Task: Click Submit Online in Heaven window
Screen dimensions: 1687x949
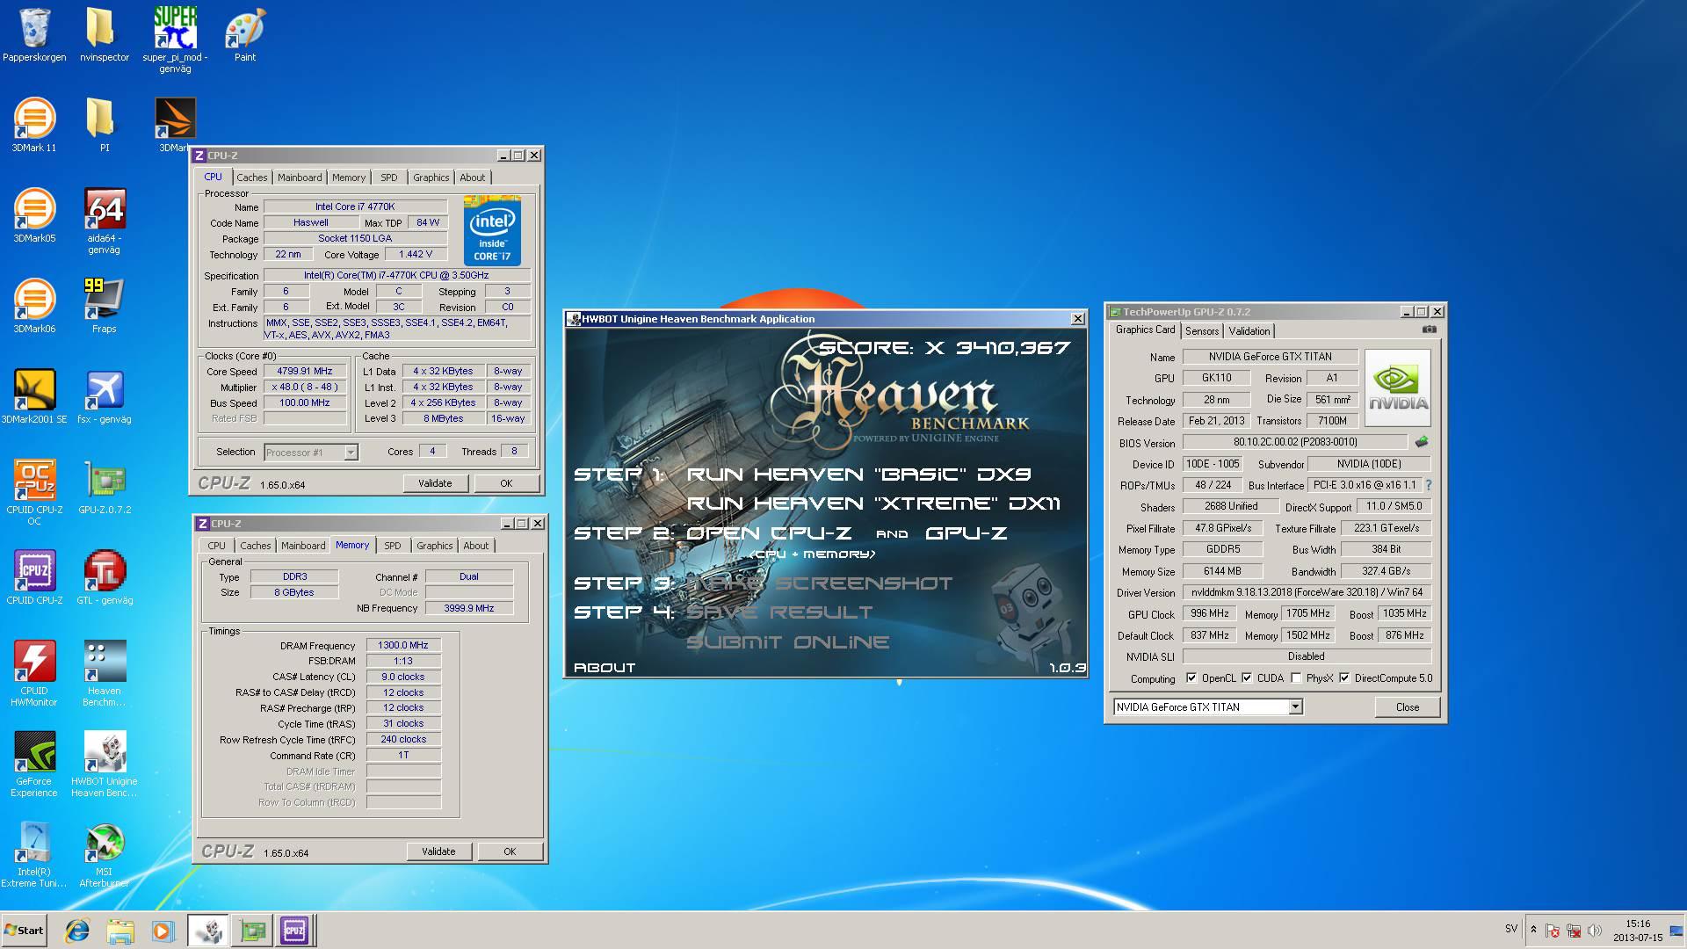Action: click(788, 642)
